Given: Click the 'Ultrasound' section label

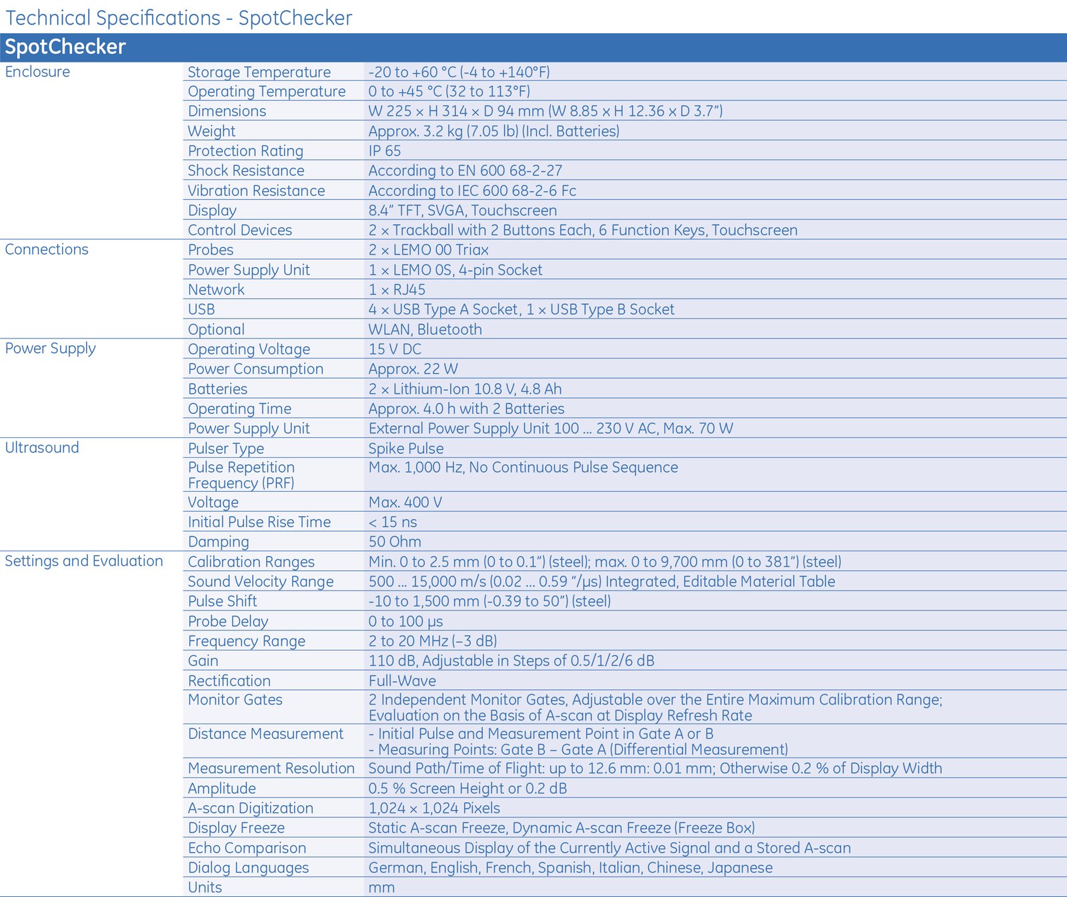Looking at the screenshot, I should 42,448.
